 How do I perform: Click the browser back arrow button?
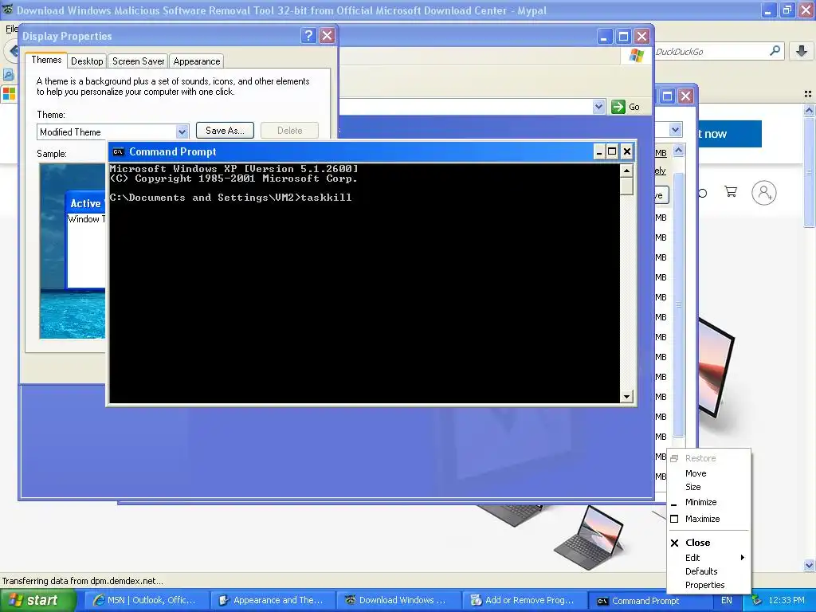tap(13, 51)
